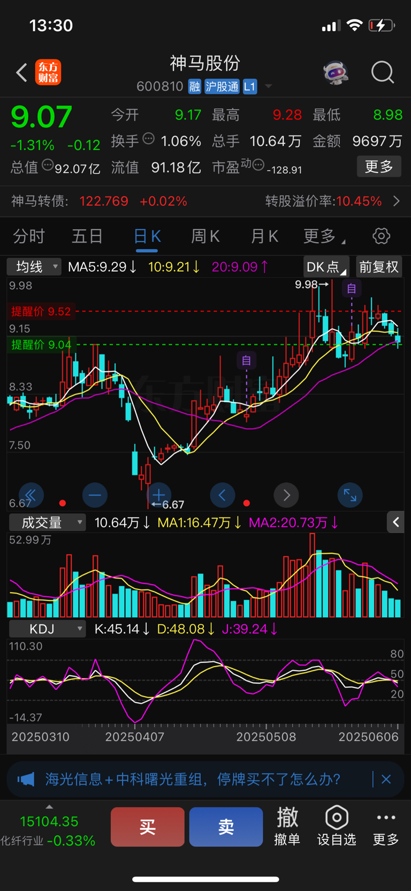This screenshot has width=411, height=891.
Task: Select 日K tab
Action: tap(147, 236)
